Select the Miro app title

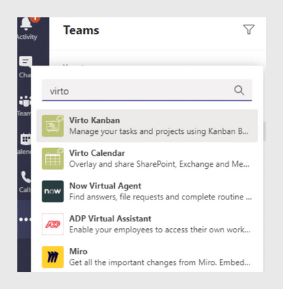[79, 251]
